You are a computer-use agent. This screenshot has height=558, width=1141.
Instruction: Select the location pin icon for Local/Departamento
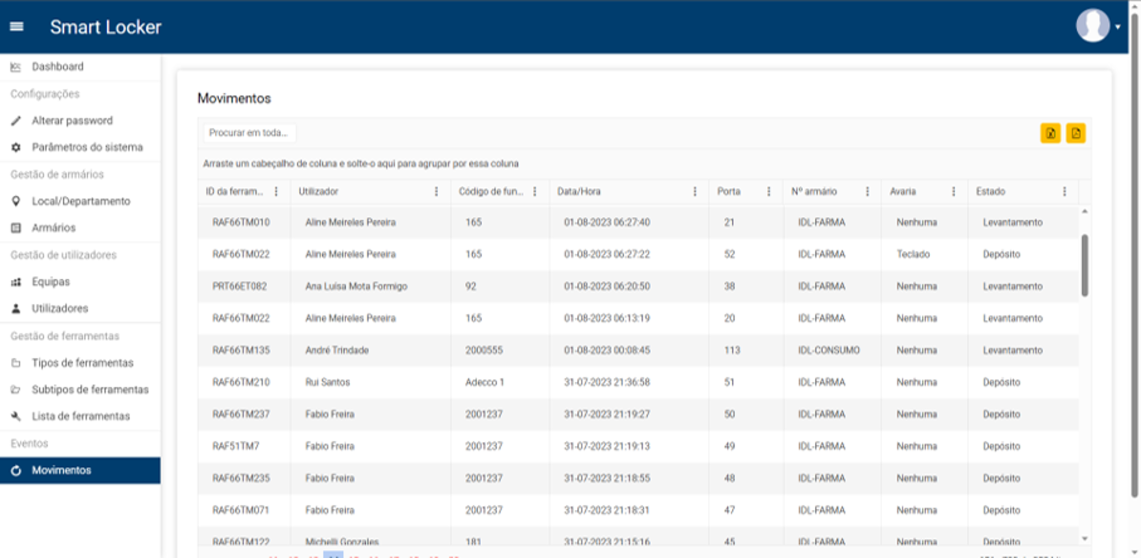tap(16, 201)
